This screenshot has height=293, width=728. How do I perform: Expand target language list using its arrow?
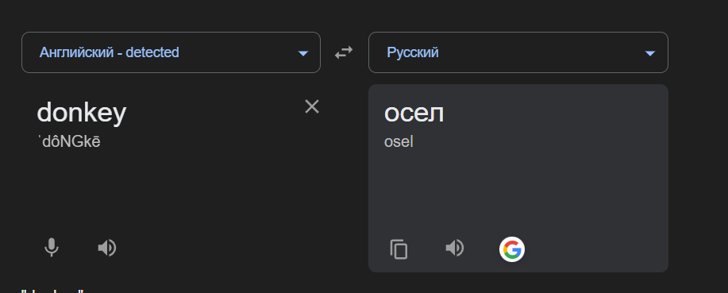click(650, 53)
